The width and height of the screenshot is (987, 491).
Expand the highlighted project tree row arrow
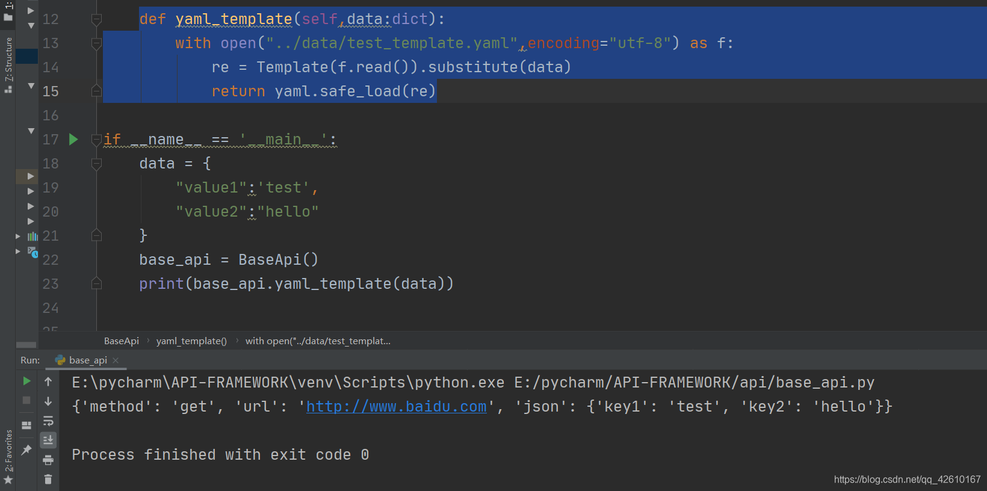point(30,176)
